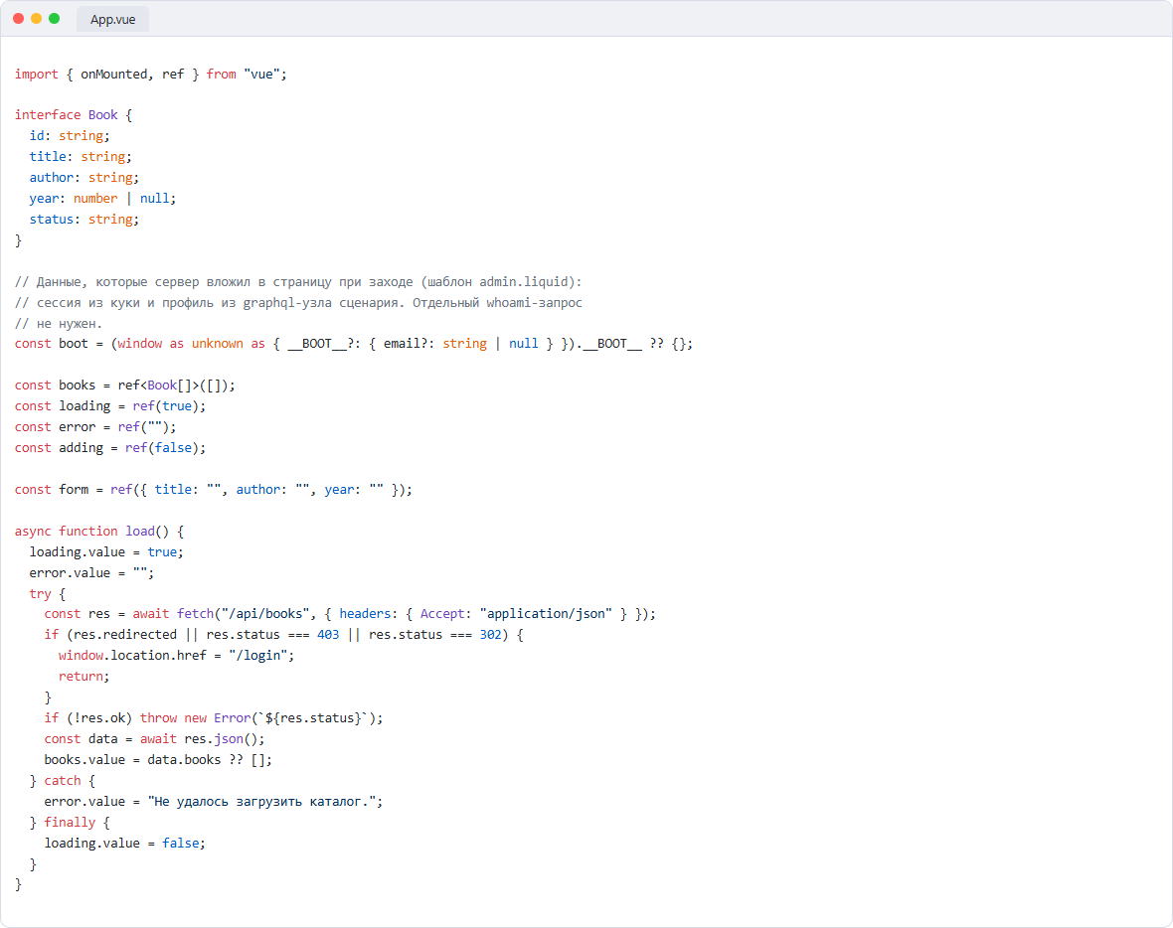Click the "// не нужен." comment
Image resolution: width=1173 pixels, height=928 pixels.
[x=59, y=324]
